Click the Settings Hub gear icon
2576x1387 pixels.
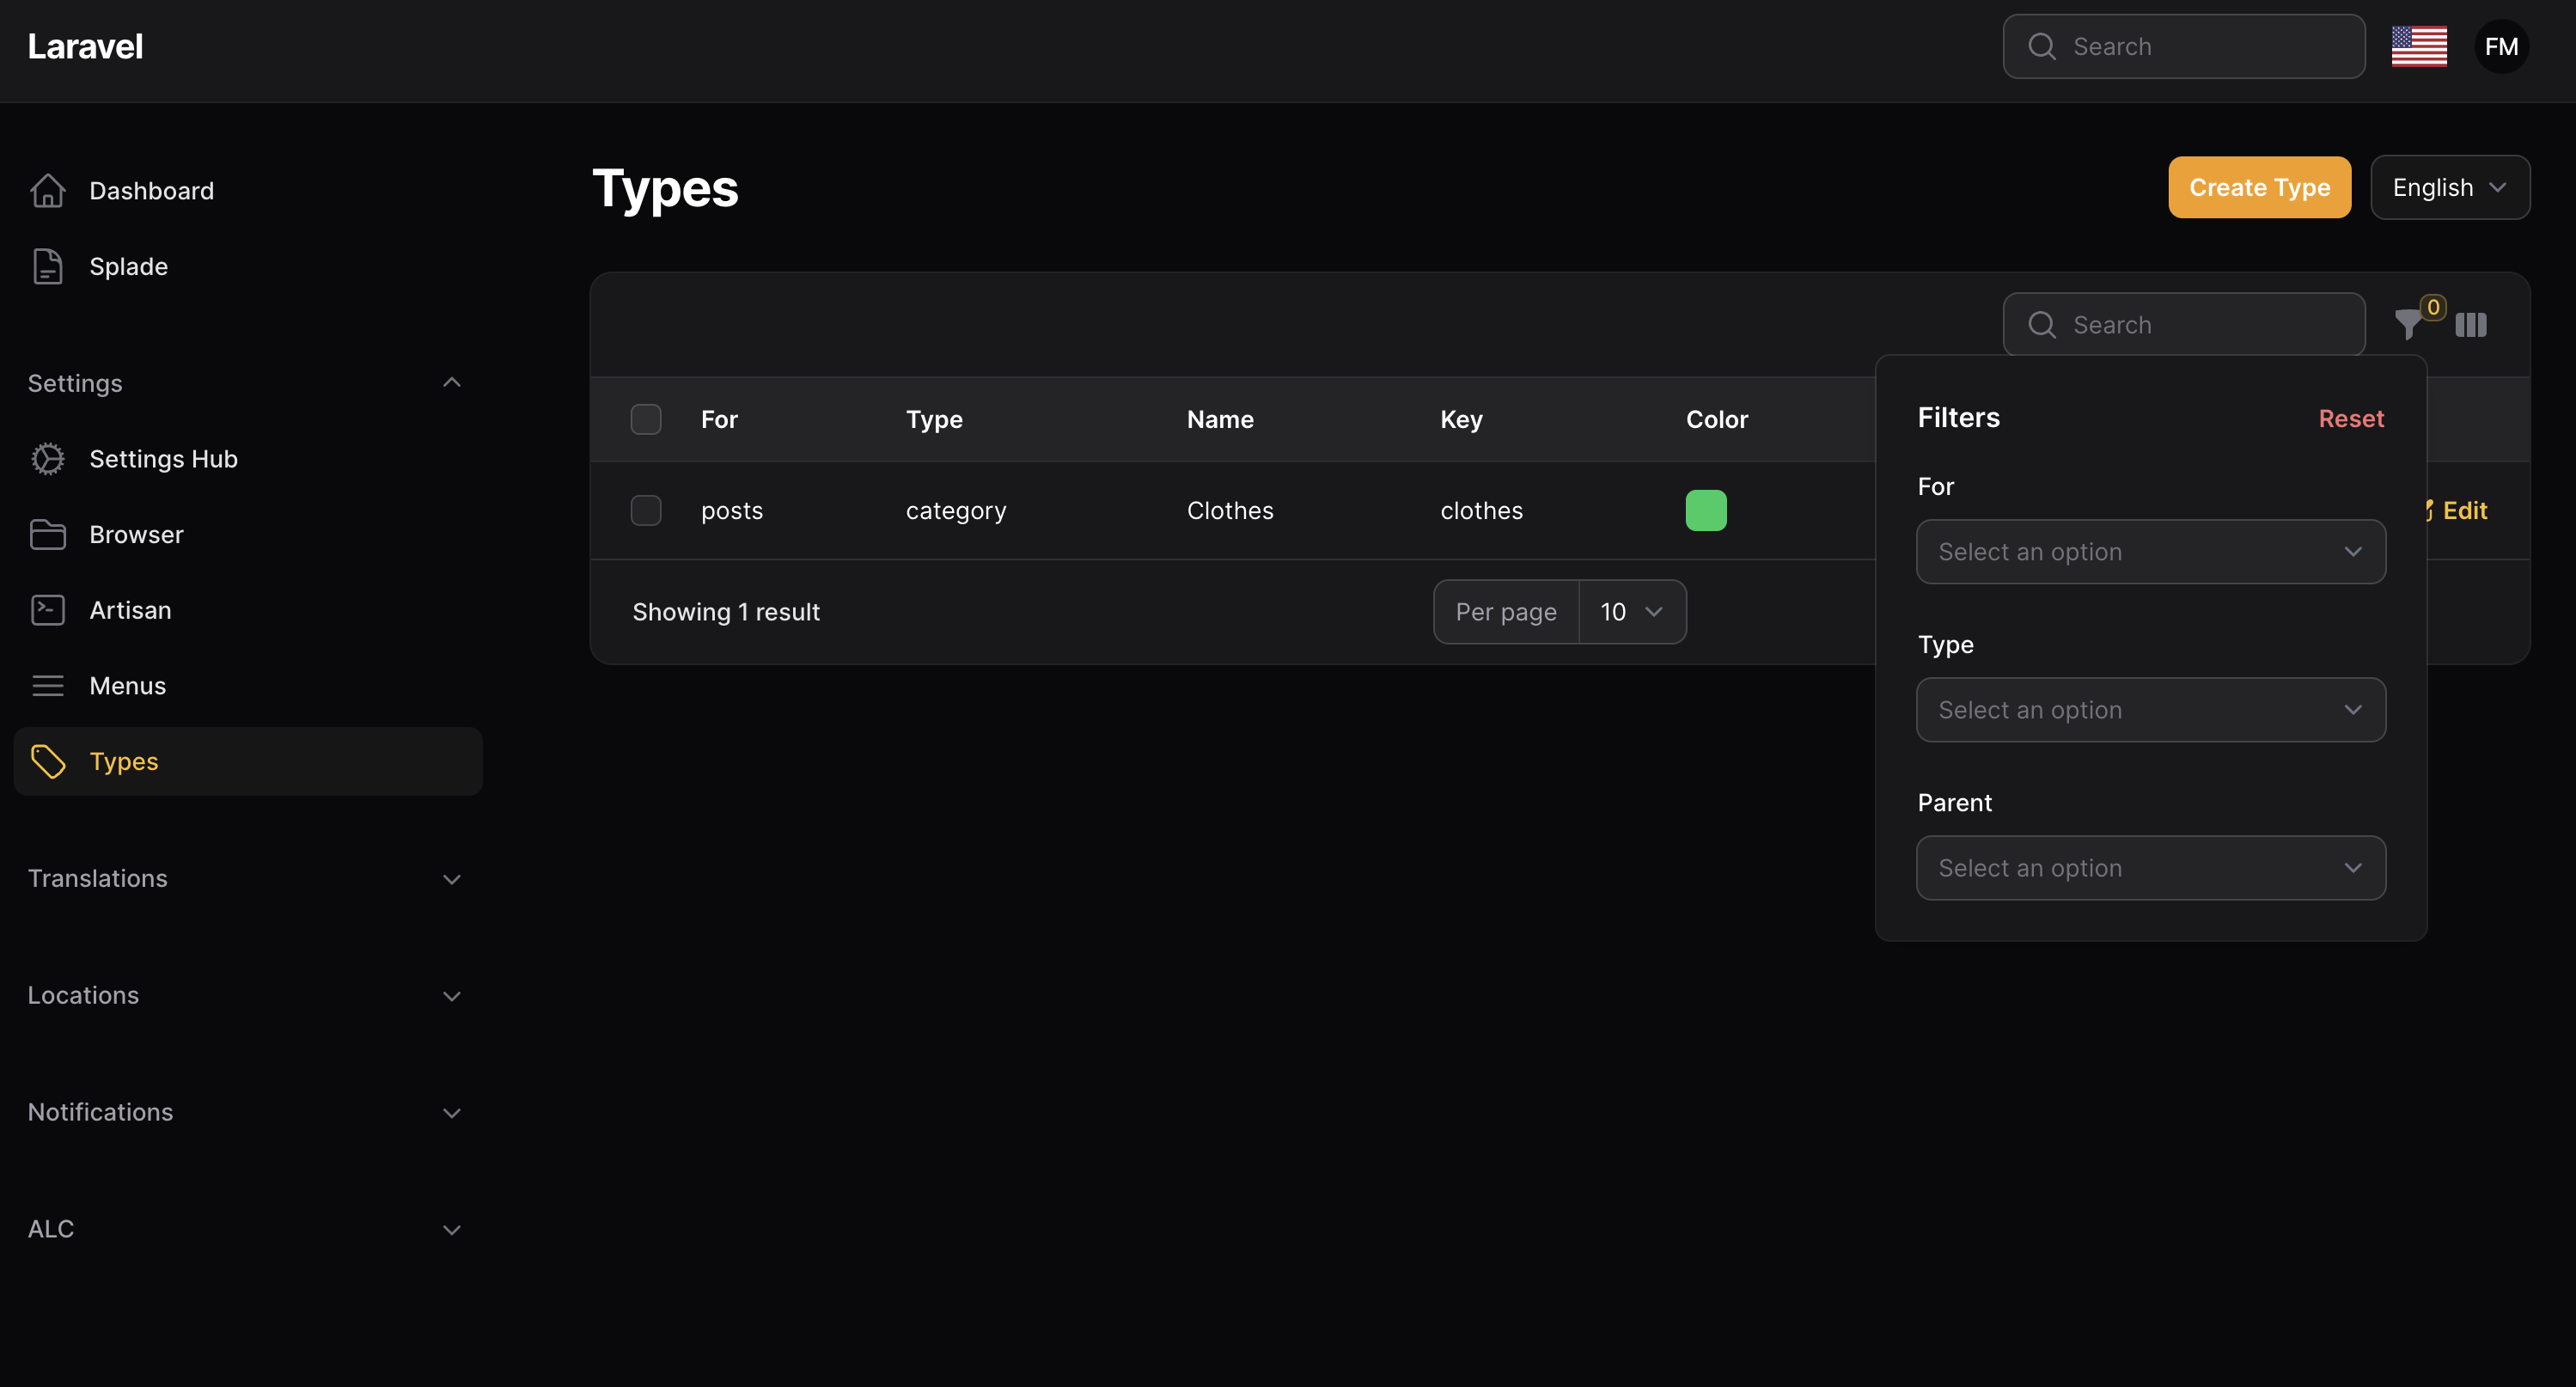coord(47,459)
